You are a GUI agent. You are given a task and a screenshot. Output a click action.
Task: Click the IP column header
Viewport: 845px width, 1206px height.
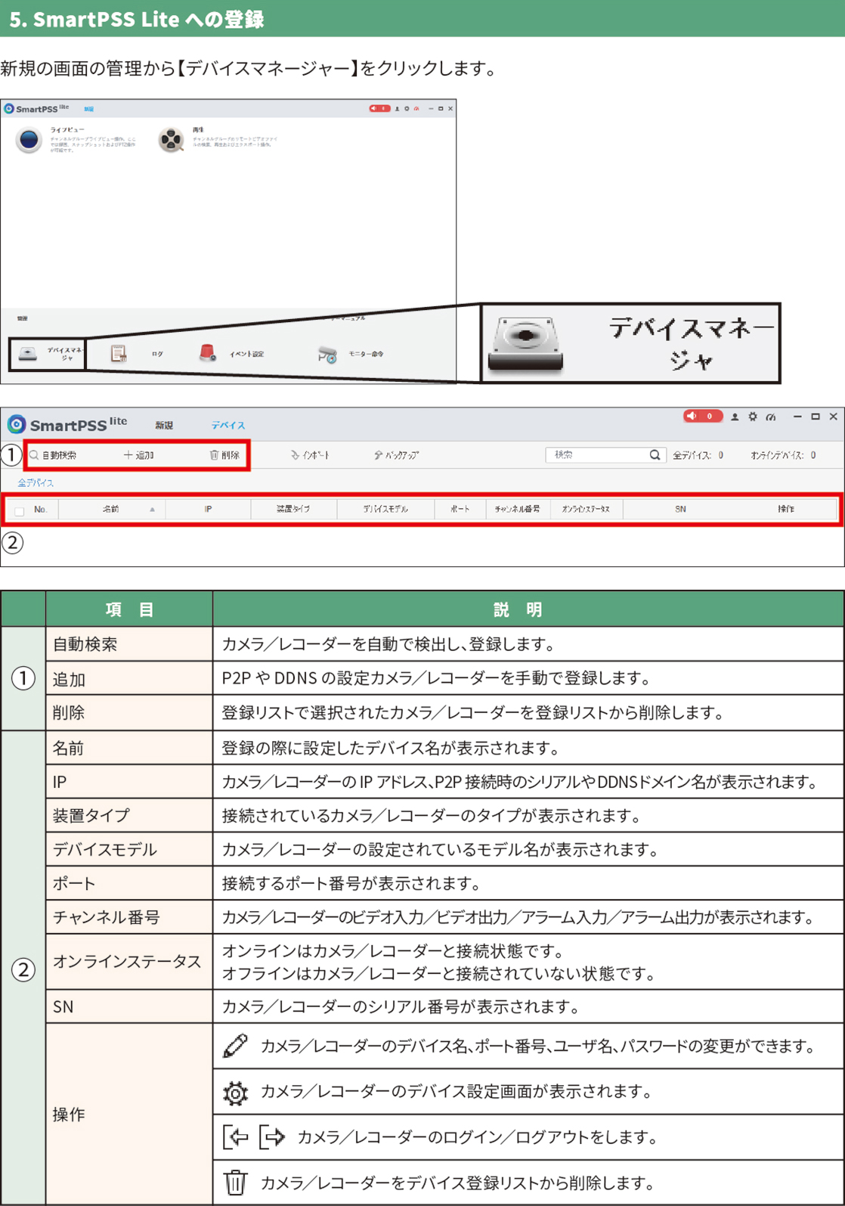click(x=208, y=510)
